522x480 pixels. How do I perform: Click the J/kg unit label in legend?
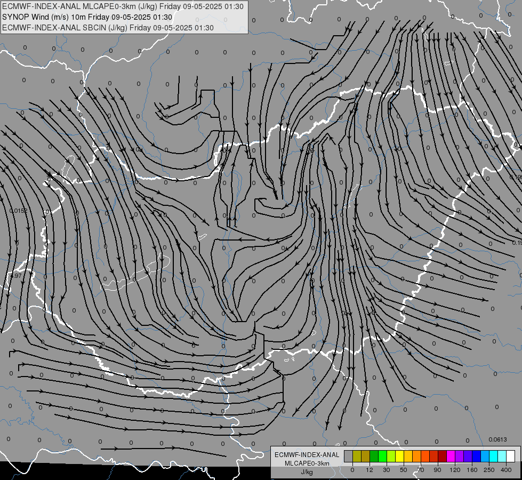[307, 472]
